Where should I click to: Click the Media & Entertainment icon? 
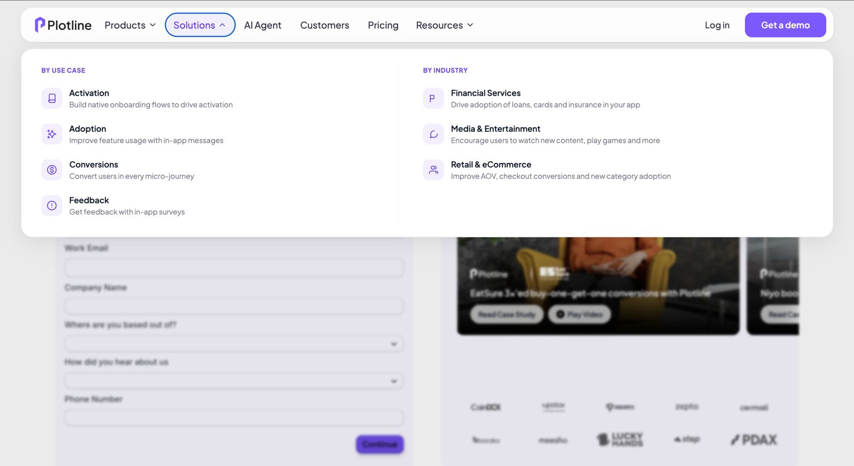click(433, 134)
